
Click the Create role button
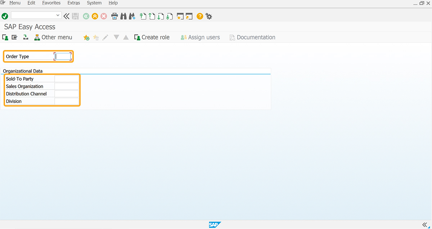click(152, 37)
